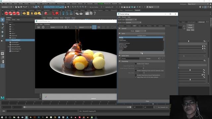The width and height of the screenshot is (212, 119).
Task: Click the Presets button in attribute editor
Action: click(x=190, y=27)
